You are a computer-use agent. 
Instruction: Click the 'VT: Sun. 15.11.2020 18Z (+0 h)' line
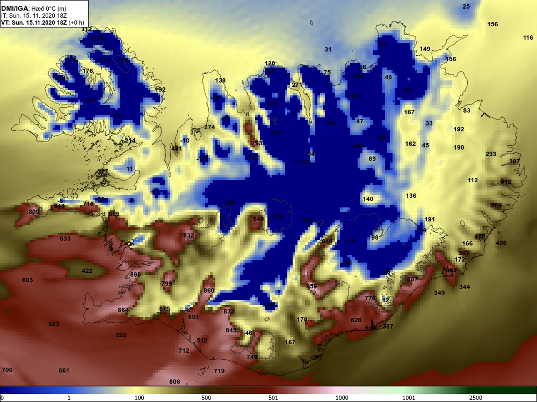pyautogui.click(x=42, y=23)
